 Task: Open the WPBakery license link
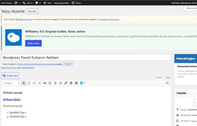tap(24, 20)
